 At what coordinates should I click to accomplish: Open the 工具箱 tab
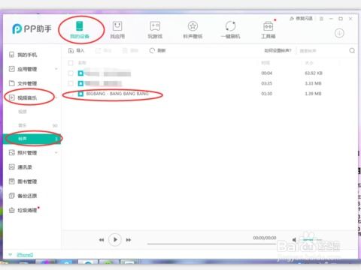[268, 30]
